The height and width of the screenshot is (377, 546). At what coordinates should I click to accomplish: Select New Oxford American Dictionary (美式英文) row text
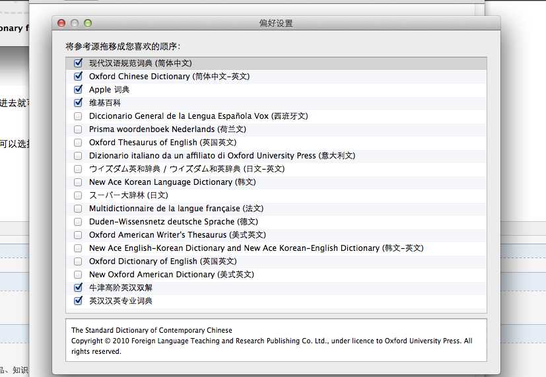pyautogui.click(x=171, y=275)
